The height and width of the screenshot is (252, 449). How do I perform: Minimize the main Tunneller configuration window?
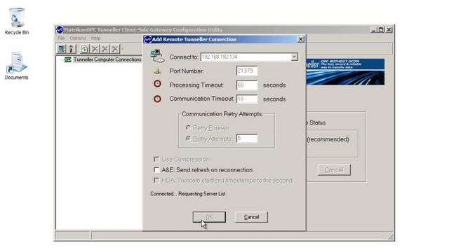coord(373,29)
